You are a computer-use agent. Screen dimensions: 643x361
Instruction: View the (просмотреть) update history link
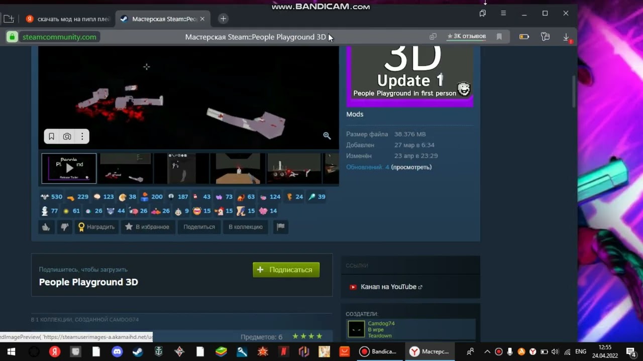411,167
